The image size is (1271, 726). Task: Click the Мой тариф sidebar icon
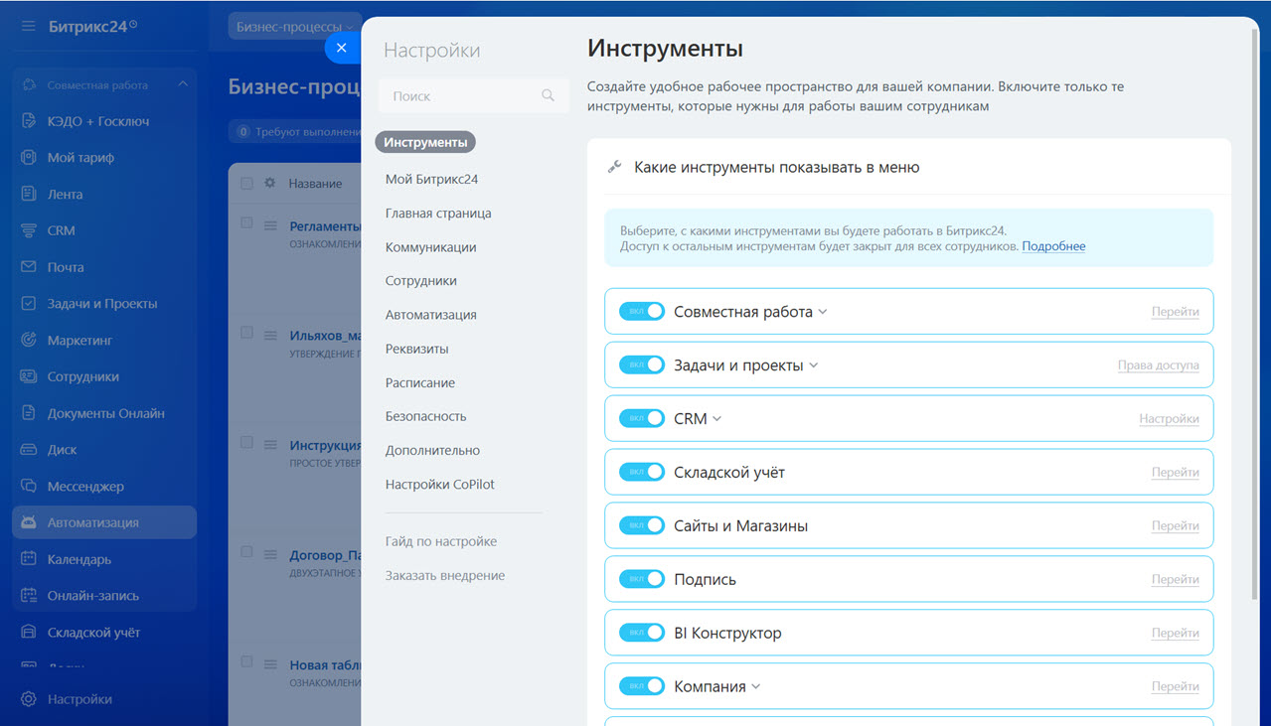(x=29, y=158)
